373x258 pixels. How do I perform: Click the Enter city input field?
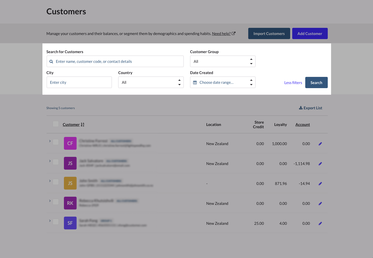(x=79, y=83)
